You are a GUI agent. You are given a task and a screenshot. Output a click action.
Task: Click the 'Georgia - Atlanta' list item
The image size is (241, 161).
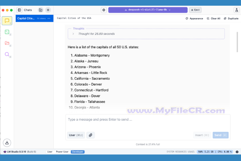pyautogui.click(x=87, y=107)
